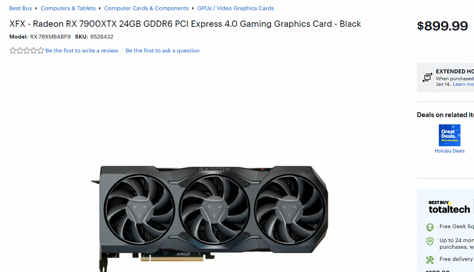The width and height of the screenshot is (474, 272).
Task: Open the Learn more link for returns
Action: pyautogui.click(x=463, y=84)
